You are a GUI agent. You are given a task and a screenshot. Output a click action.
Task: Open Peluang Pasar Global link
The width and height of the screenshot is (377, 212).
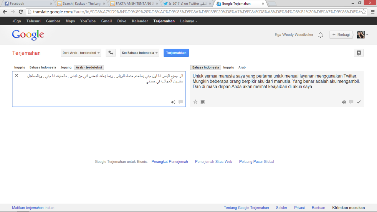(x=257, y=162)
